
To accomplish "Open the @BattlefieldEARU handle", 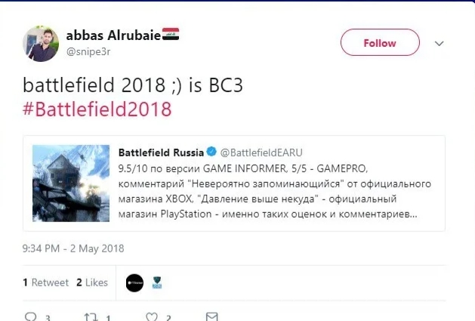I will point(261,152).
